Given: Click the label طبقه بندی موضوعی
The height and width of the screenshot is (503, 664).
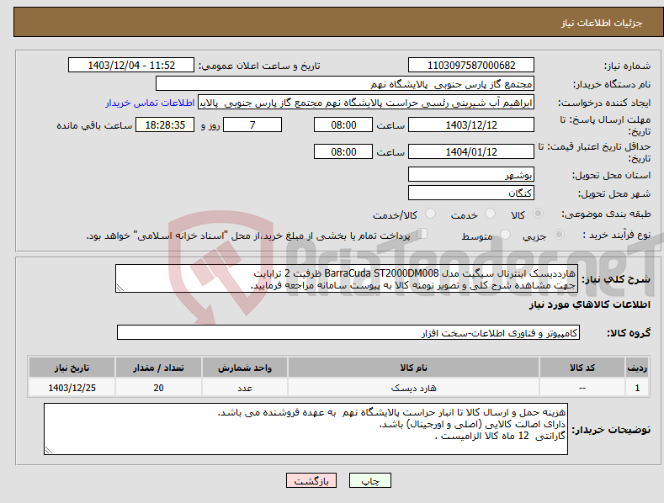Looking at the screenshot, I should click(x=606, y=214).
